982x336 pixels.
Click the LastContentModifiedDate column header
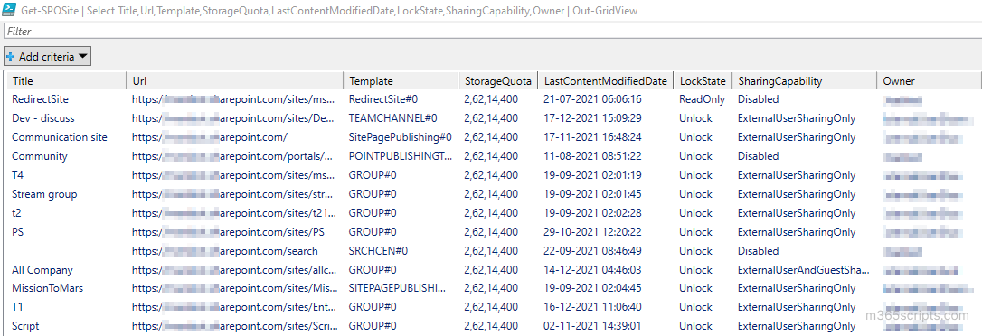click(605, 80)
